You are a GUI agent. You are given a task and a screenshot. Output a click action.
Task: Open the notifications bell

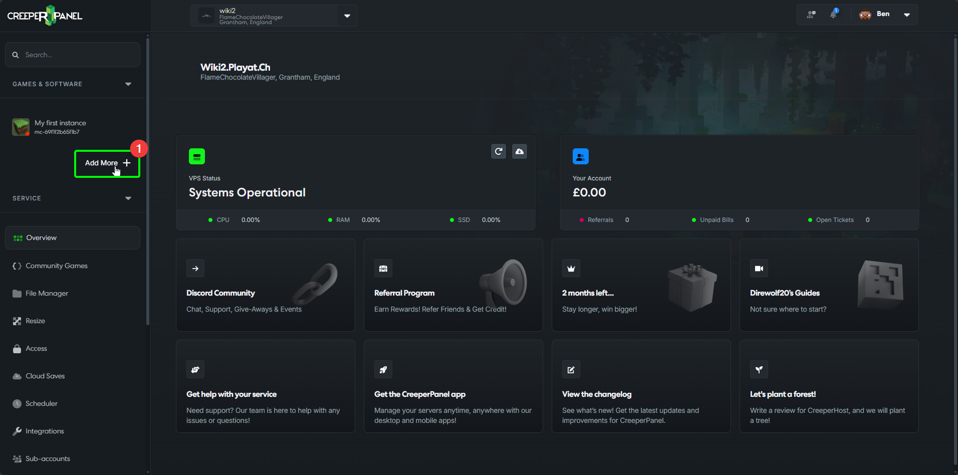[833, 14]
